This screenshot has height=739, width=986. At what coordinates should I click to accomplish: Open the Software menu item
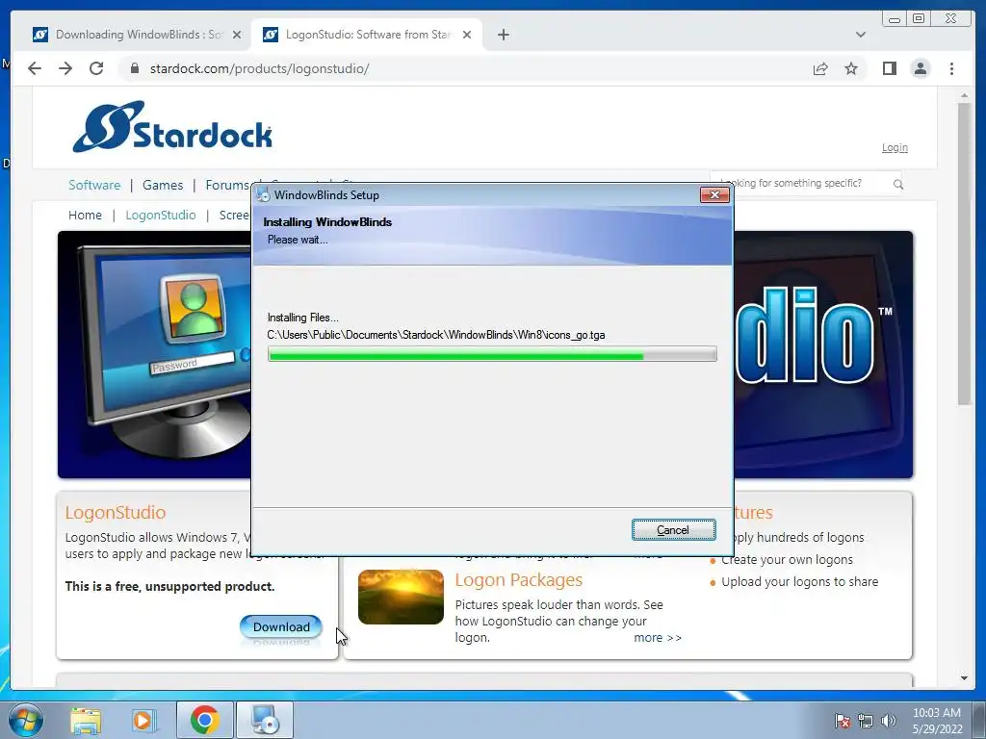coord(94,185)
